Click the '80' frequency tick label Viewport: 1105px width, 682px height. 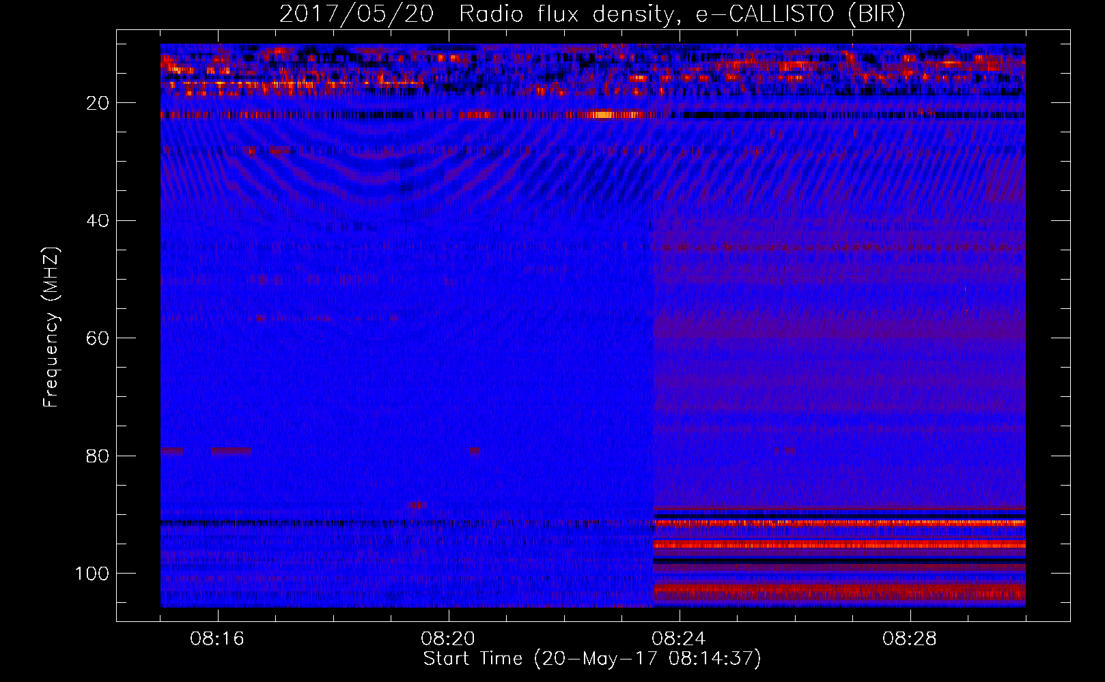[x=98, y=456]
